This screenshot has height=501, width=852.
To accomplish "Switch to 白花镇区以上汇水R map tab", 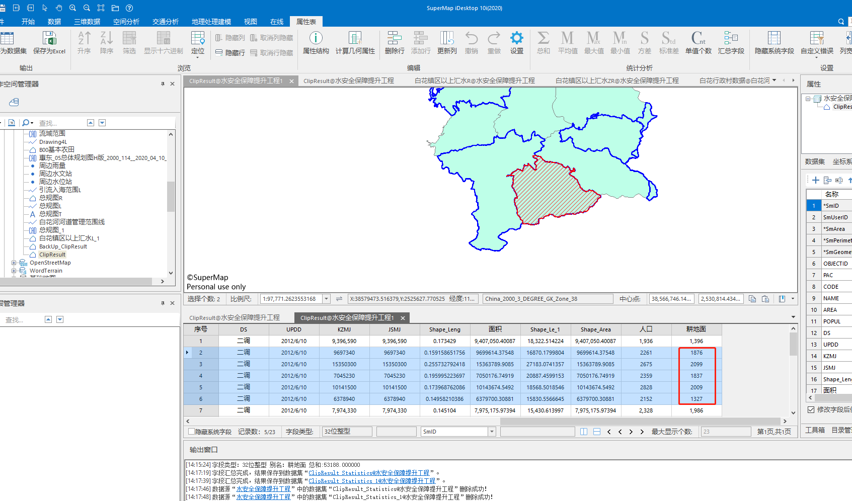I will (475, 80).
